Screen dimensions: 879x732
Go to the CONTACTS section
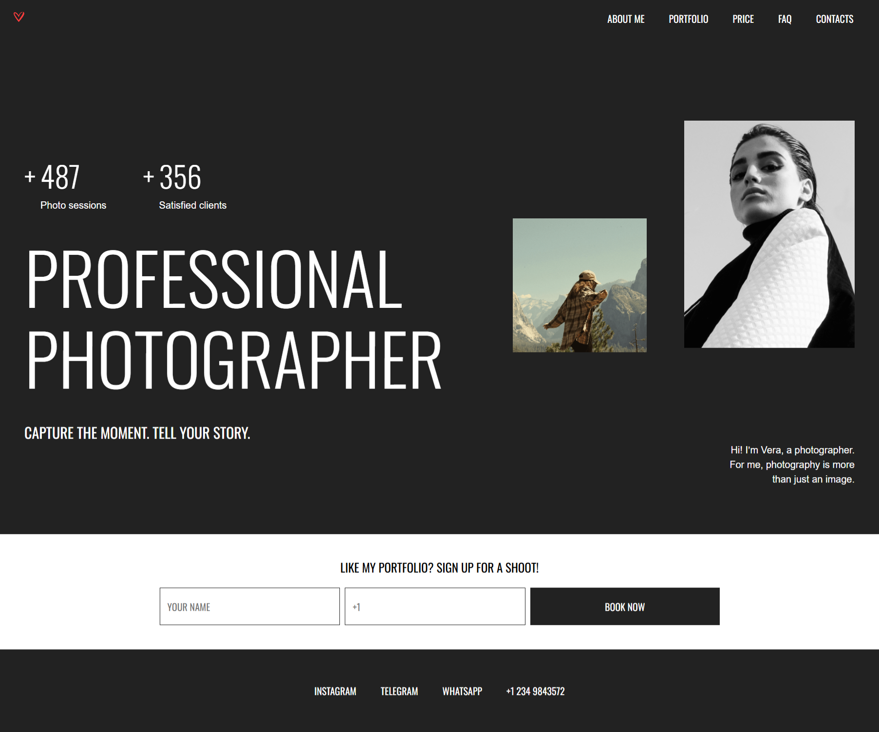pos(834,19)
